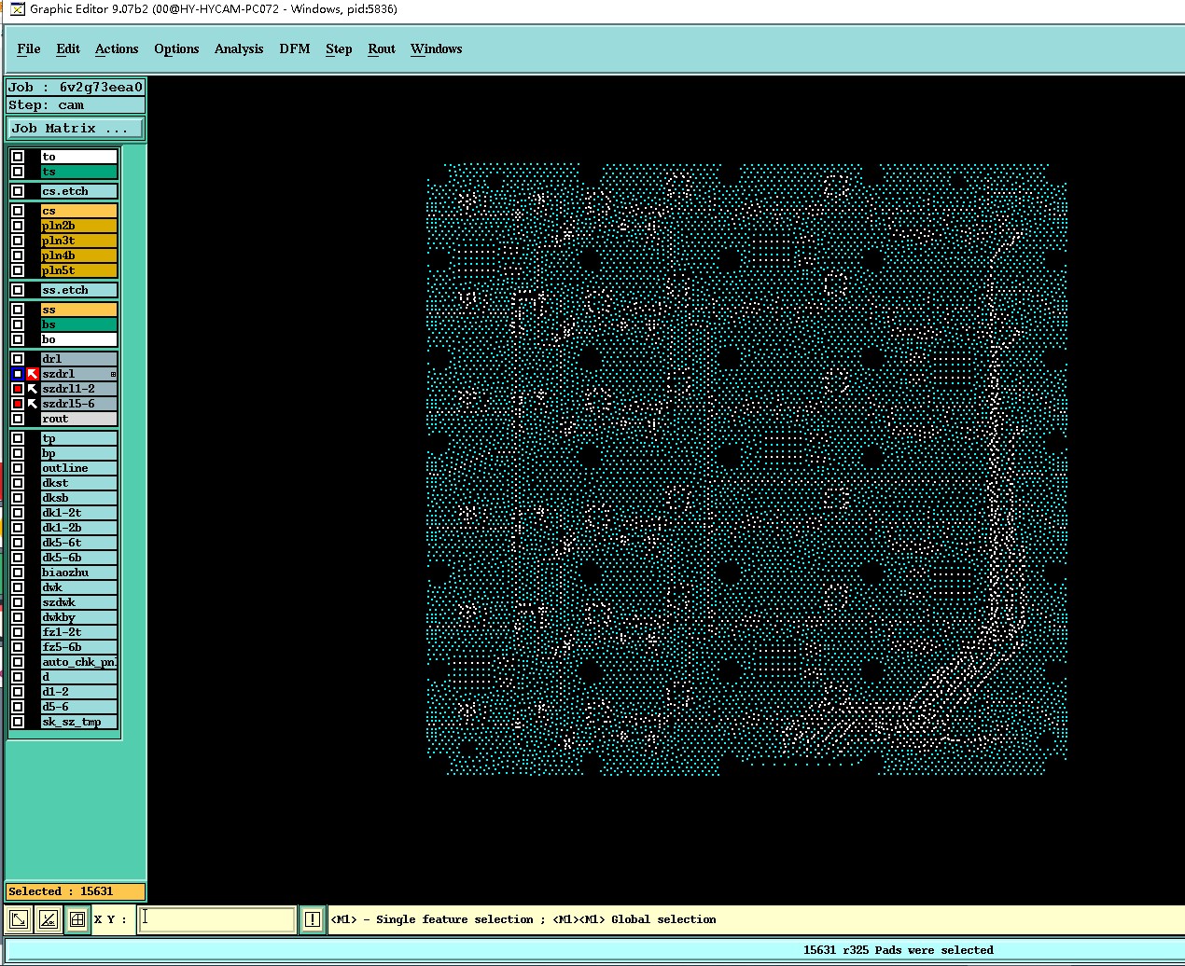Click the '15631 r325 Pads were selected' status message
The image size is (1185, 966).
898,950
